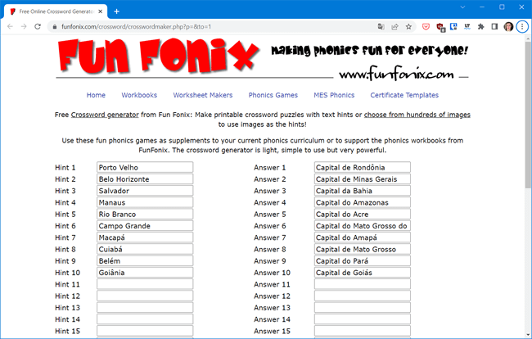Toggle the browser side panel
Screen dimensions: 532x339
494,26
